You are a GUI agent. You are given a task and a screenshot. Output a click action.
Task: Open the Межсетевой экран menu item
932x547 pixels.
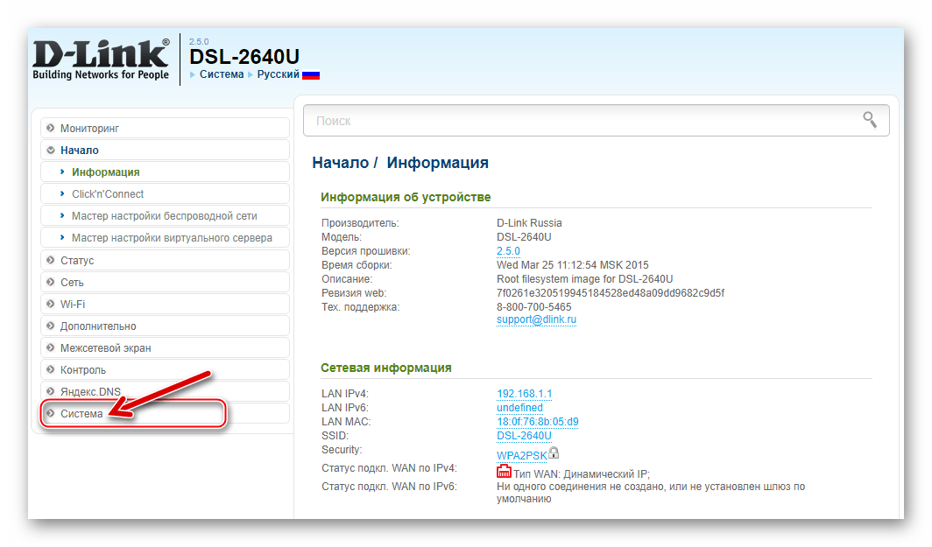tap(165, 348)
